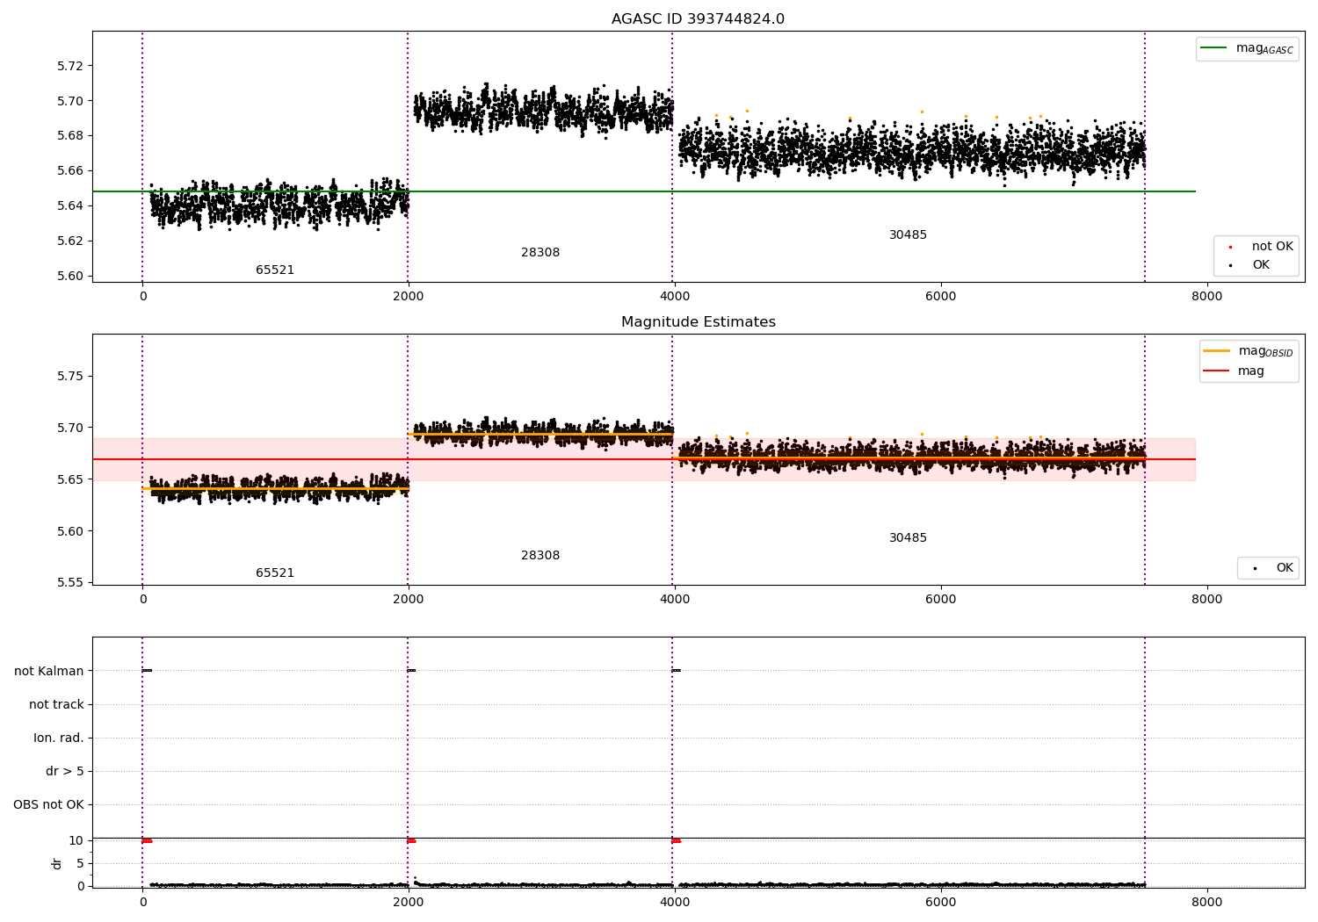Image resolution: width=1318 pixels, height=922 pixels.
Task: Click obsid label 28308 in the top panel
Action: 540,253
